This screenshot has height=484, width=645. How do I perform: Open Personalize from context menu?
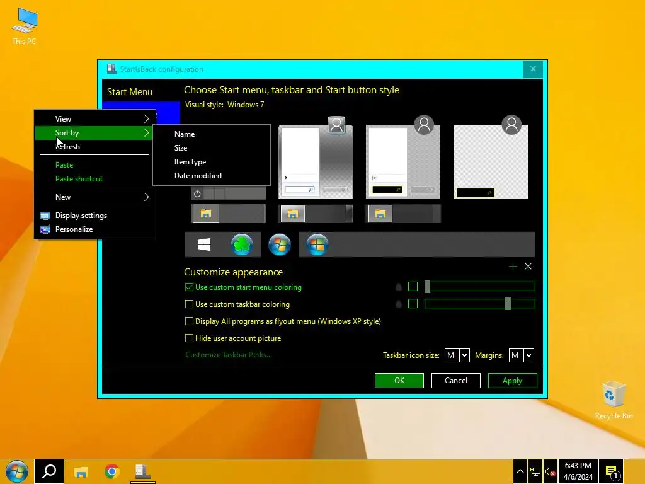[94, 229]
